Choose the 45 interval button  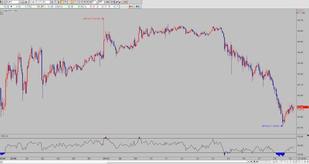[87, 2]
